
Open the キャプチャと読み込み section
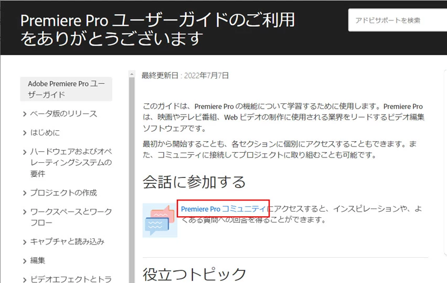point(67,242)
